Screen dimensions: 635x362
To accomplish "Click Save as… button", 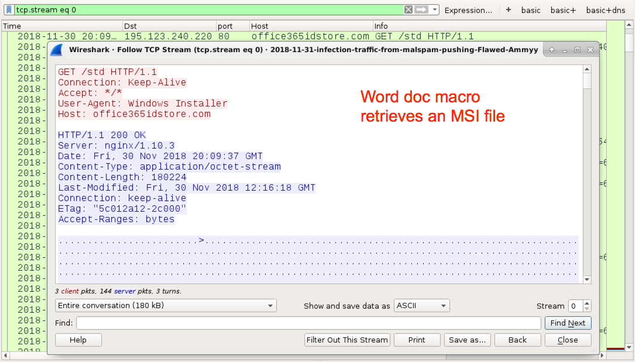I will (468, 340).
